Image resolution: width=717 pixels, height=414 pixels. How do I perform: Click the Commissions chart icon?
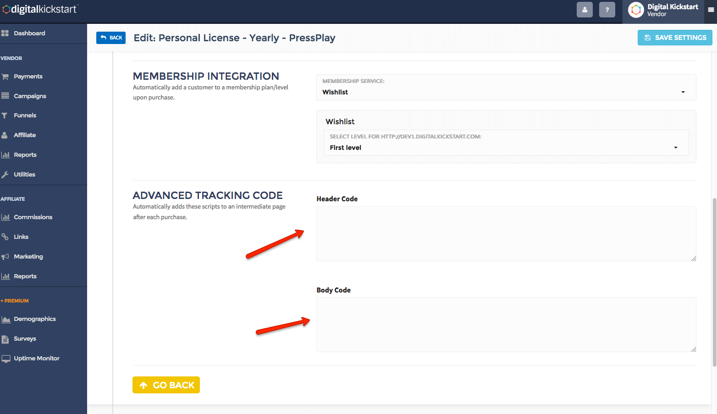coord(6,217)
